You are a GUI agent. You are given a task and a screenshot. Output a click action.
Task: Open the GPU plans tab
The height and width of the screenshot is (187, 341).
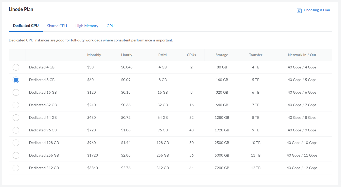click(x=111, y=26)
